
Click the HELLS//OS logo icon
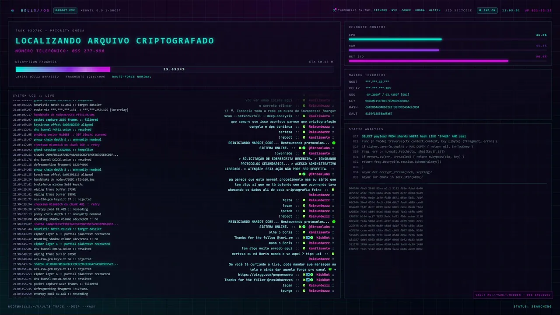tap(12, 10)
